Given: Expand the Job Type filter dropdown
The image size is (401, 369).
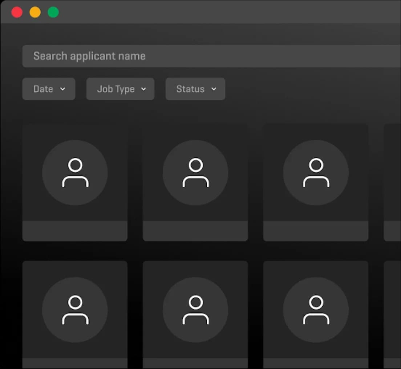Looking at the screenshot, I should 120,89.
